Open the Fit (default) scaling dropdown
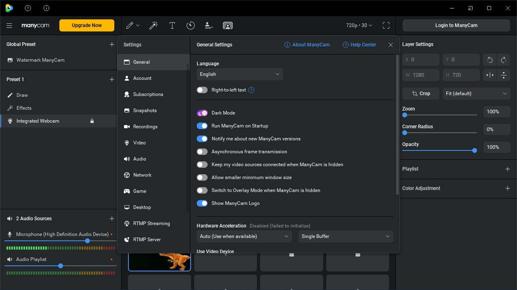Screen dimensions: 517x290 476,94
